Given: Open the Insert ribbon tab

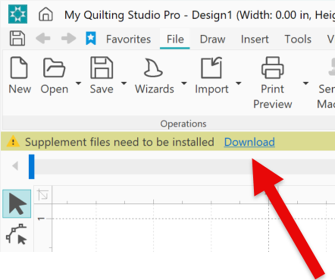Looking at the screenshot, I should [255, 39].
